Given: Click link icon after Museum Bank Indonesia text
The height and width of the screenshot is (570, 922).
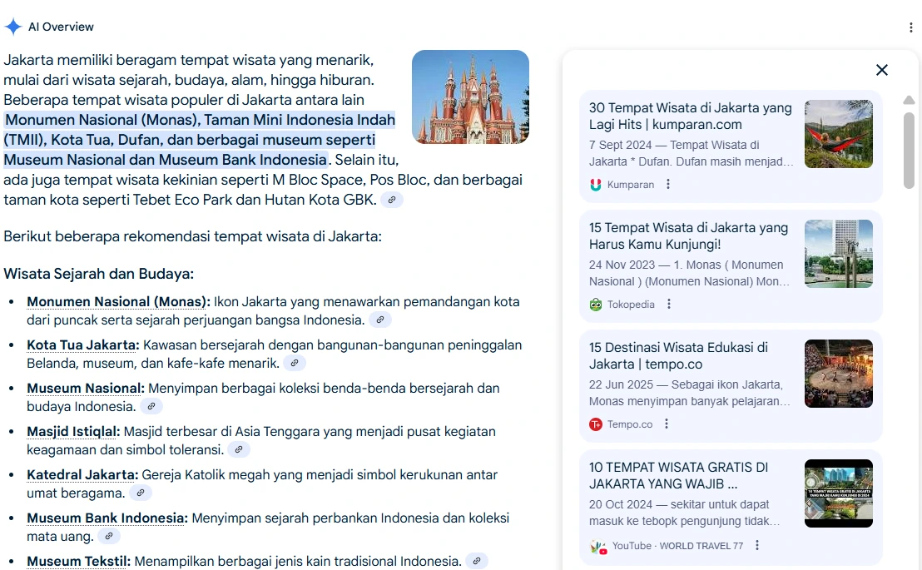Looking at the screenshot, I should [109, 536].
